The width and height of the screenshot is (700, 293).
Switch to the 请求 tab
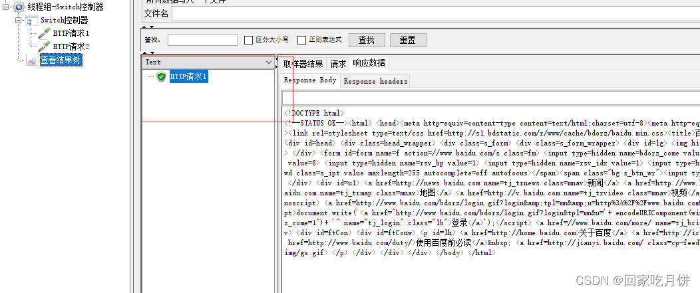coord(338,64)
